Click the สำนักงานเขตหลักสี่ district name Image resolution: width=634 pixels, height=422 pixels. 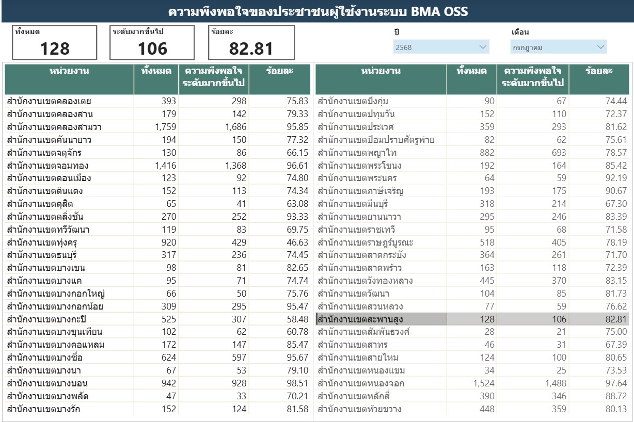click(354, 397)
